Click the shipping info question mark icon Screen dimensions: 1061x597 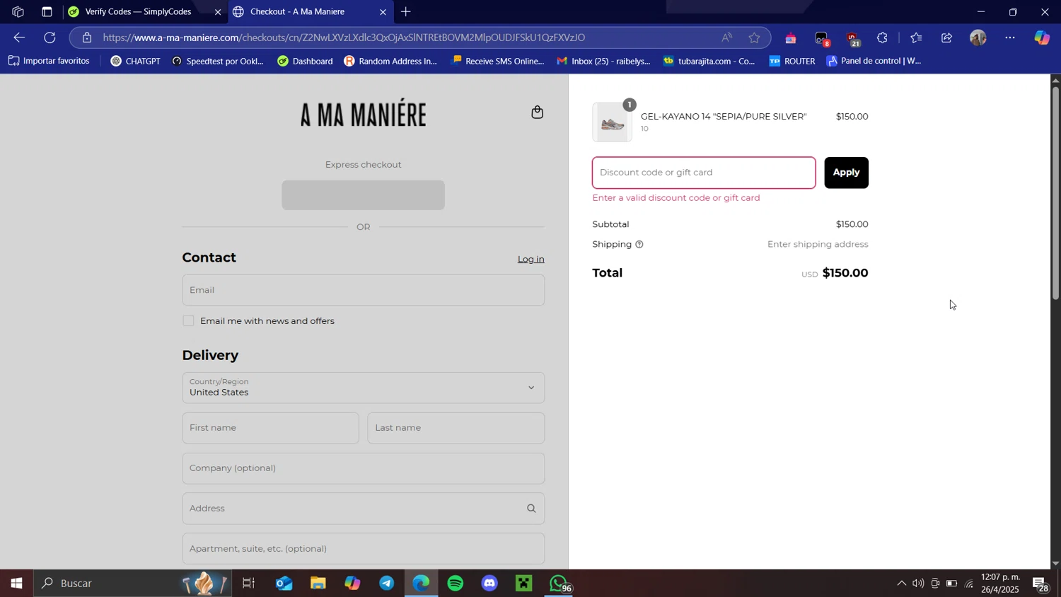click(x=639, y=245)
